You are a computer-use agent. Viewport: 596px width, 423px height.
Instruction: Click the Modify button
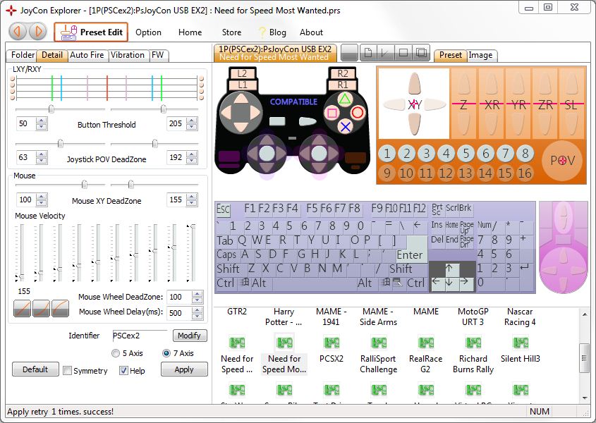pos(190,336)
